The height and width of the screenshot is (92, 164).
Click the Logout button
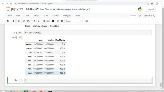coord(151,9)
